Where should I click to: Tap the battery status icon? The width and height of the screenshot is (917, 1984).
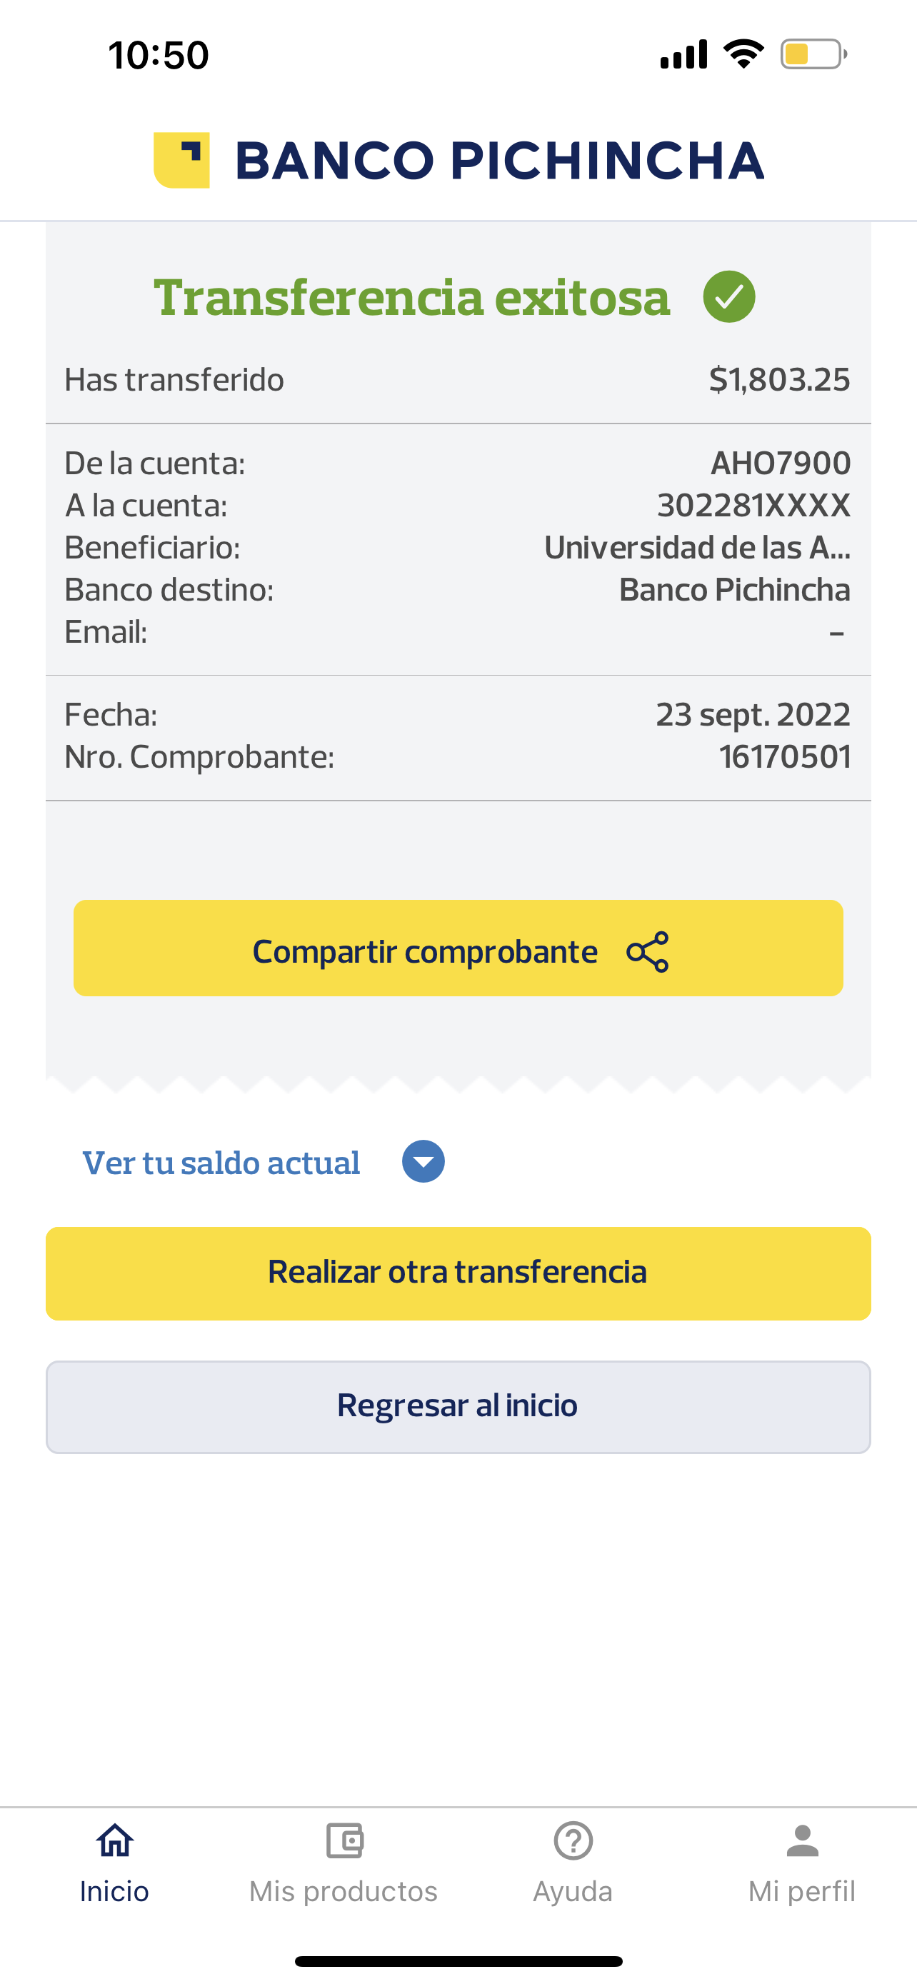click(x=813, y=55)
